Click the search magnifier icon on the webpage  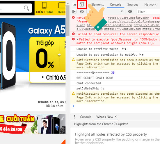click(x=26, y=8)
